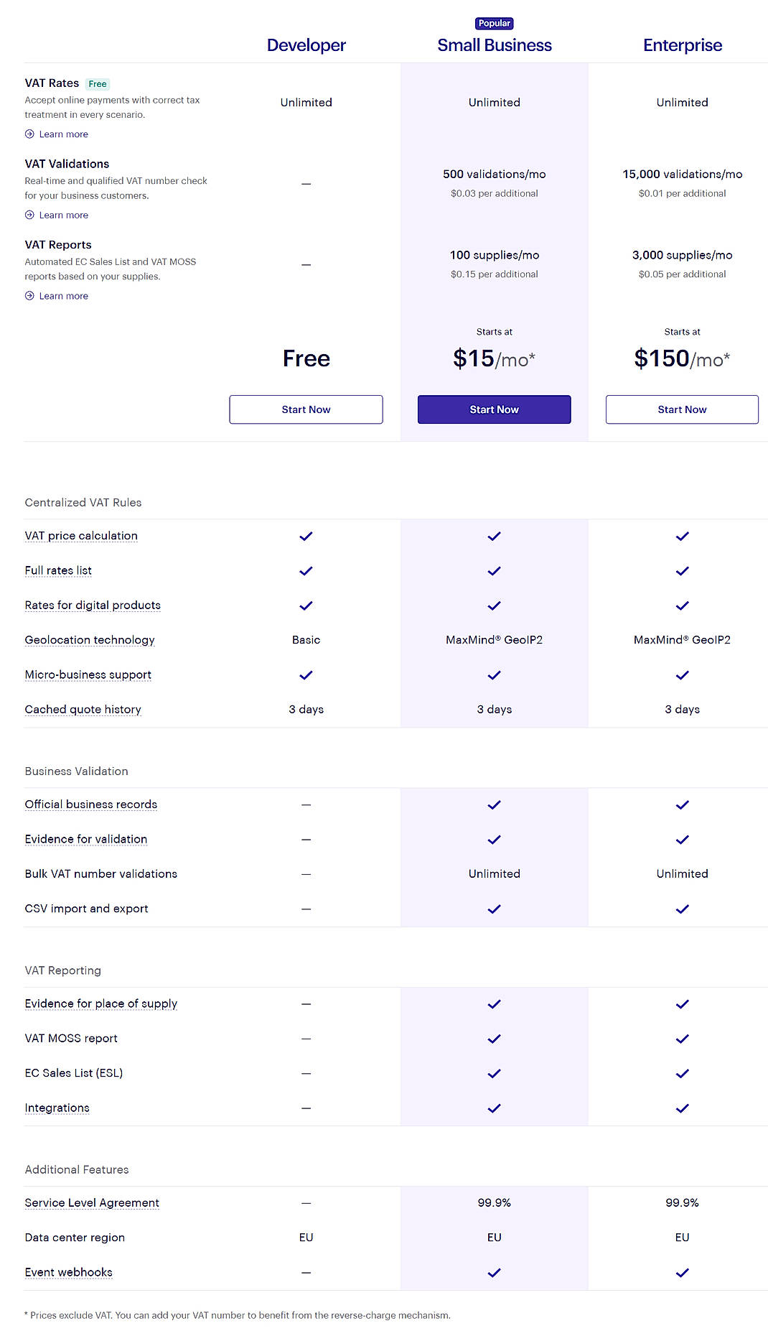Click the Small Business Event webhooks checkmark

point(494,1272)
